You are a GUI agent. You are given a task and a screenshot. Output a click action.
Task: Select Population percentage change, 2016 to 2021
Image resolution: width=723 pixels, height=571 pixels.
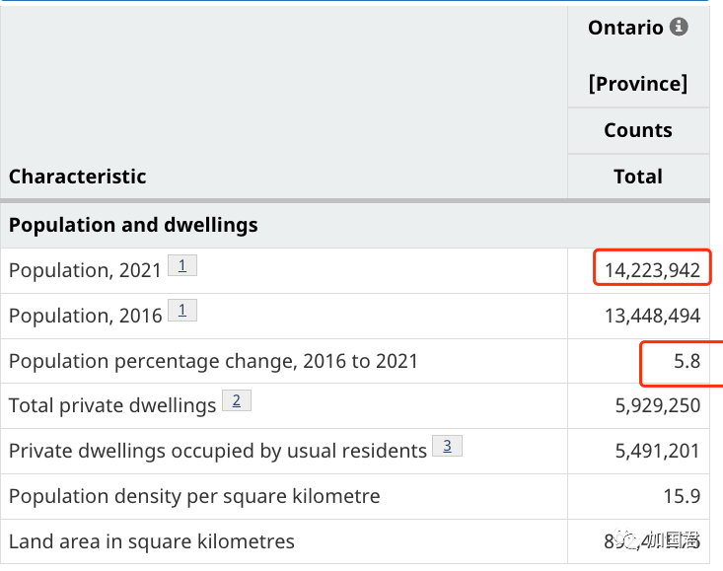(213, 361)
